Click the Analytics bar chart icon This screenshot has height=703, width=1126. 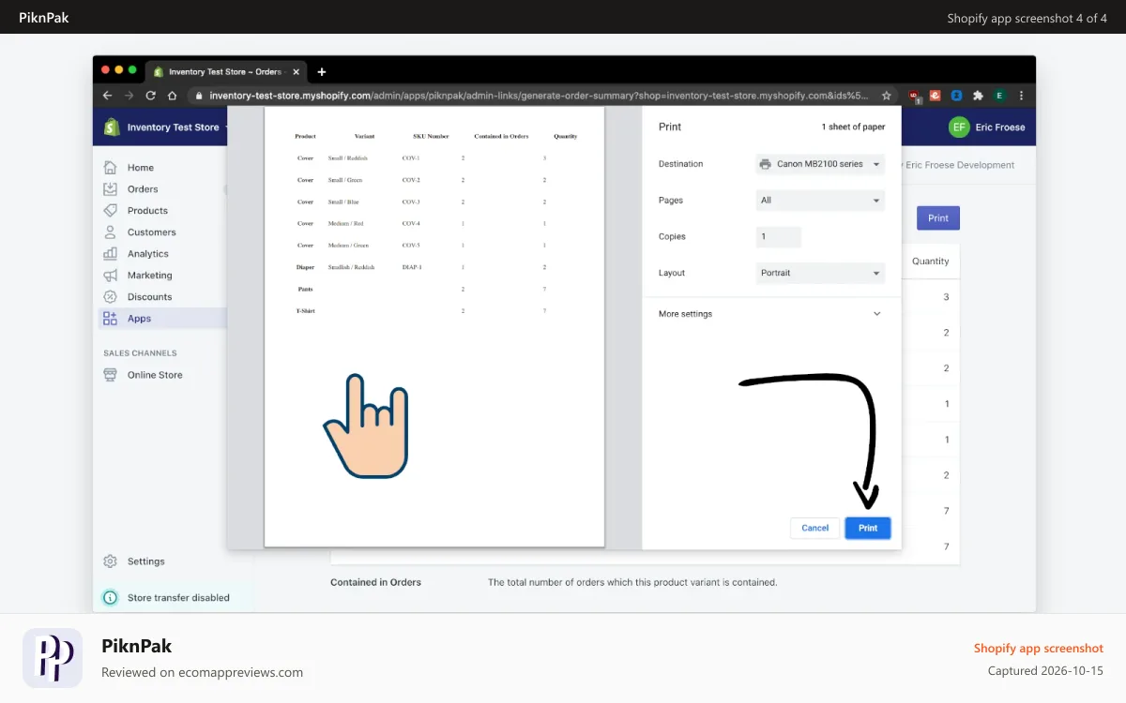tap(110, 253)
